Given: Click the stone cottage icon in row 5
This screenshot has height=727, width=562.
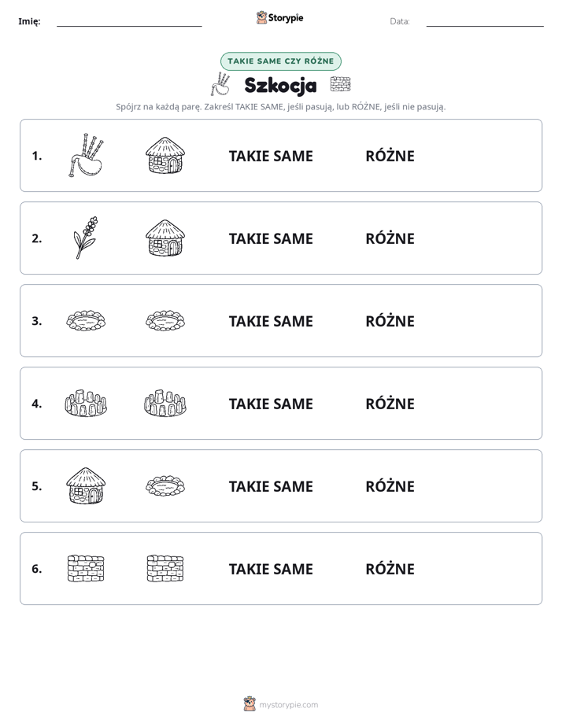Looking at the screenshot, I should point(86,486).
